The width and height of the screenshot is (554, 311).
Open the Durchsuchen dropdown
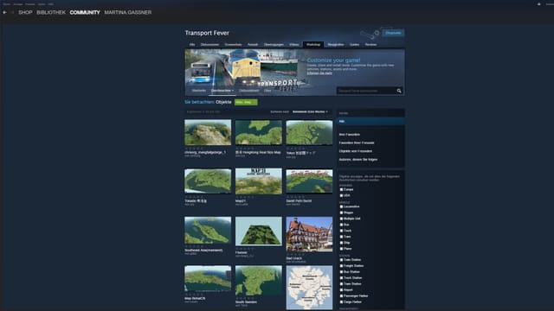(x=222, y=91)
